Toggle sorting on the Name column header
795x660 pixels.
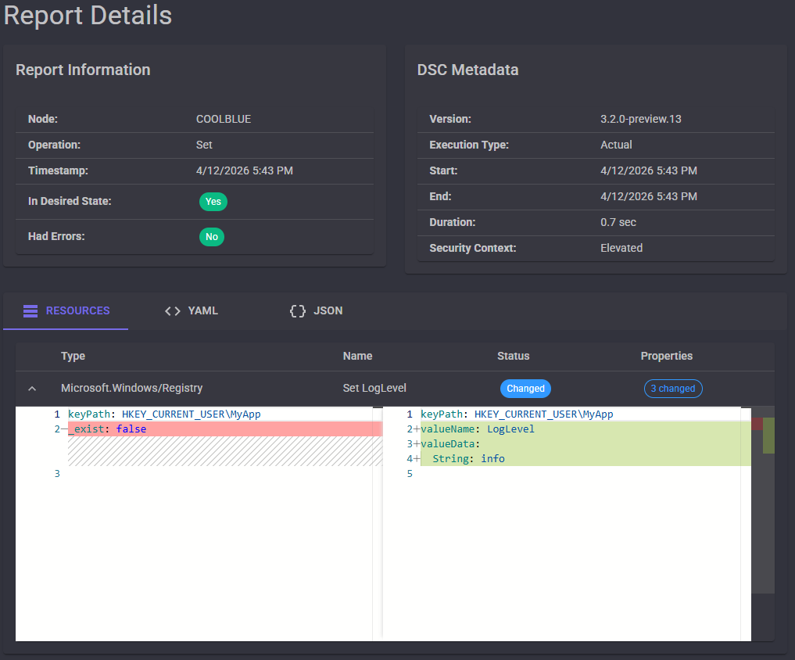tap(357, 356)
